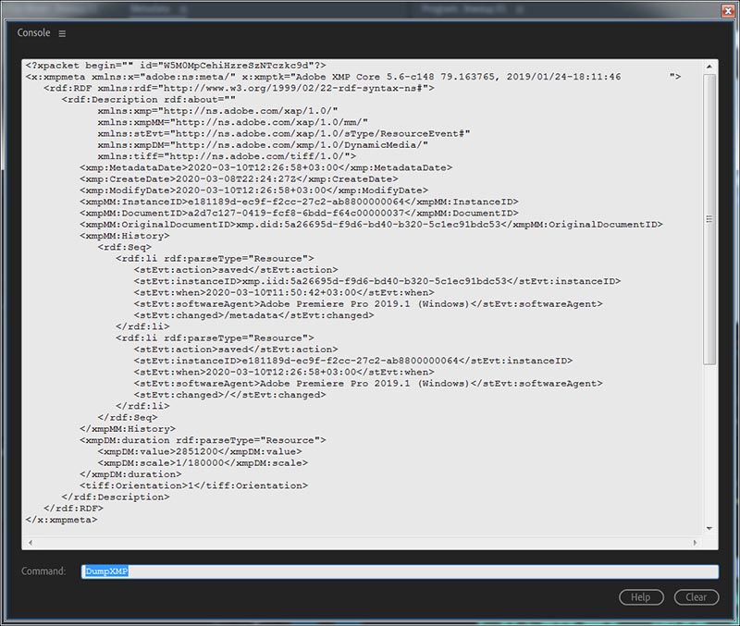Click the xmpMM:OriginalDocumentID line

click(x=371, y=224)
